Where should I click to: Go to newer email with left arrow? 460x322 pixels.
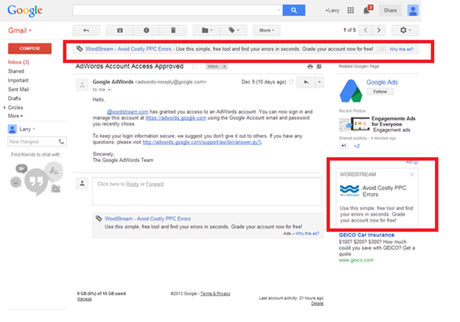366,30
